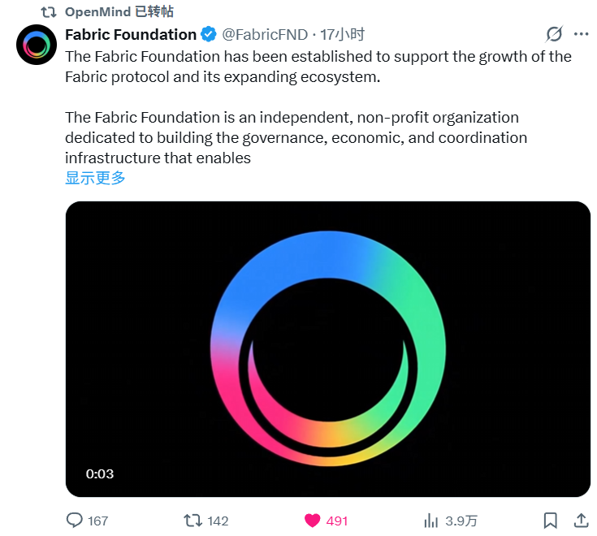Click the blue verified badge

pyautogui.click(x=208, y=35)
